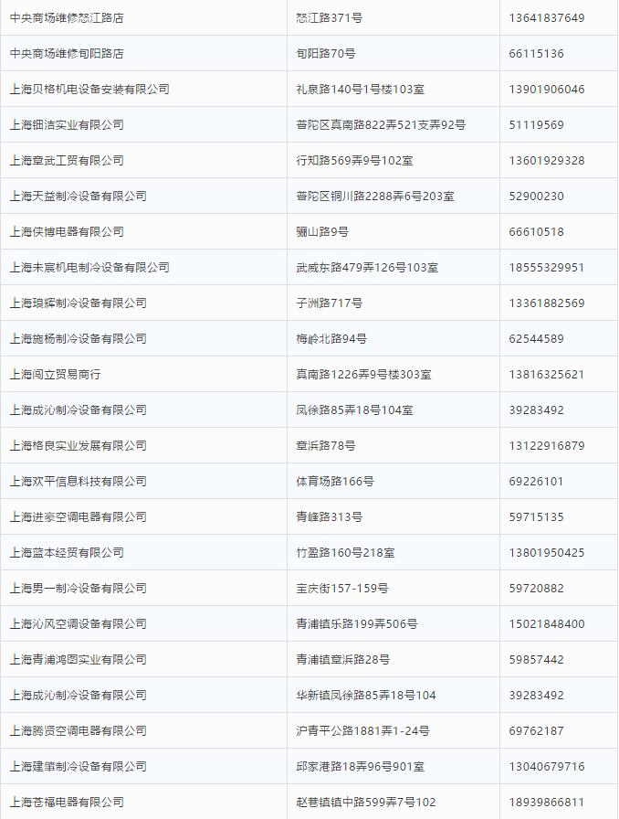Click 上海贝格机电设备安装有限公司
The height and width of the screenshot is (819, 619).
tap(89, 89)
